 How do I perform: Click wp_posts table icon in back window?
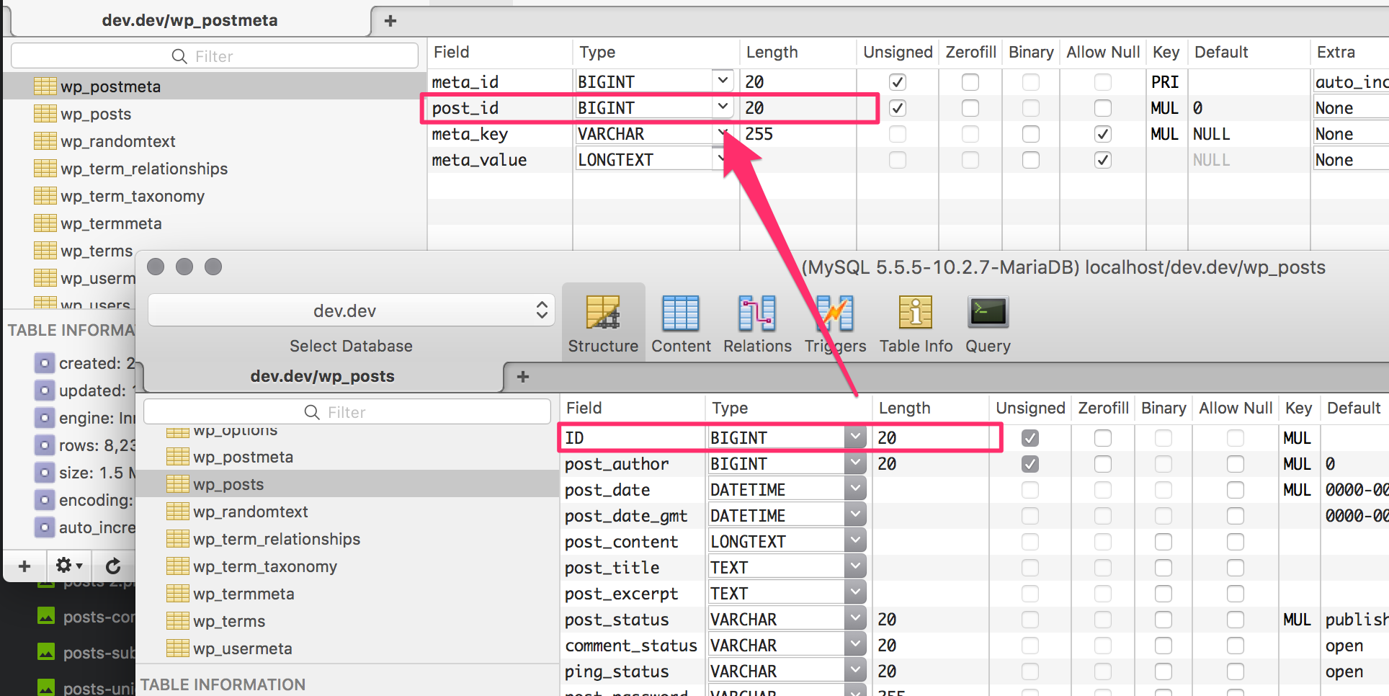click(45, 114)
